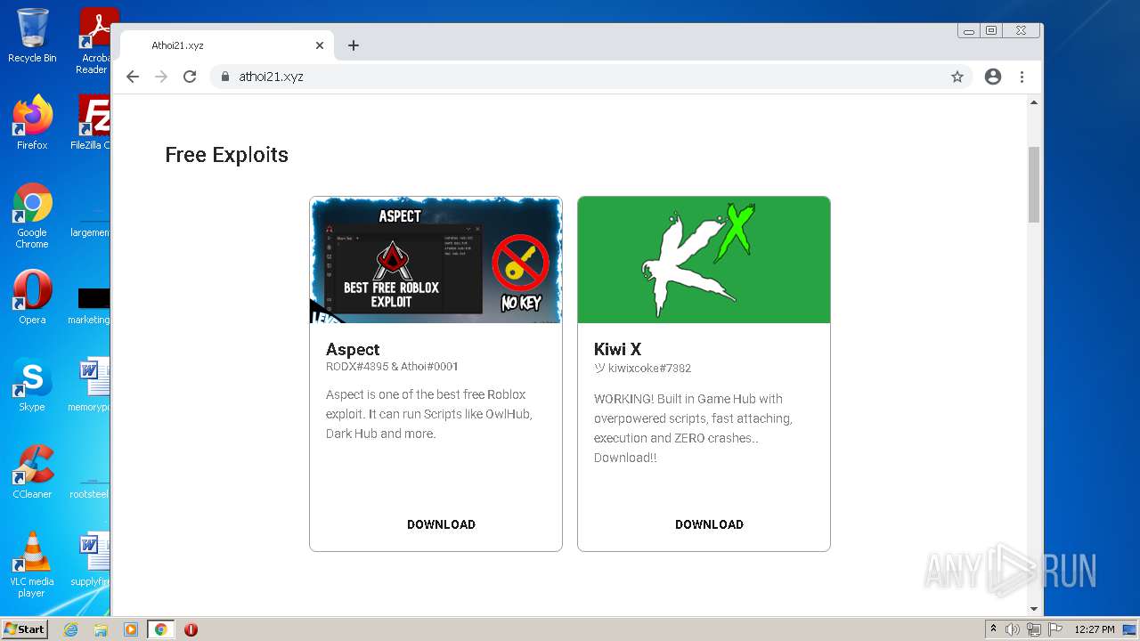Open the Chrome three-dot menu
Viewport: 1140px width, 641px height.
(x=1022, y=77)
